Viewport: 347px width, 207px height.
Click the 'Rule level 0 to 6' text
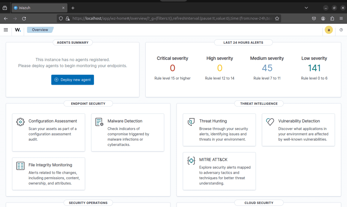pyautogui.click(x=314, y=78)
